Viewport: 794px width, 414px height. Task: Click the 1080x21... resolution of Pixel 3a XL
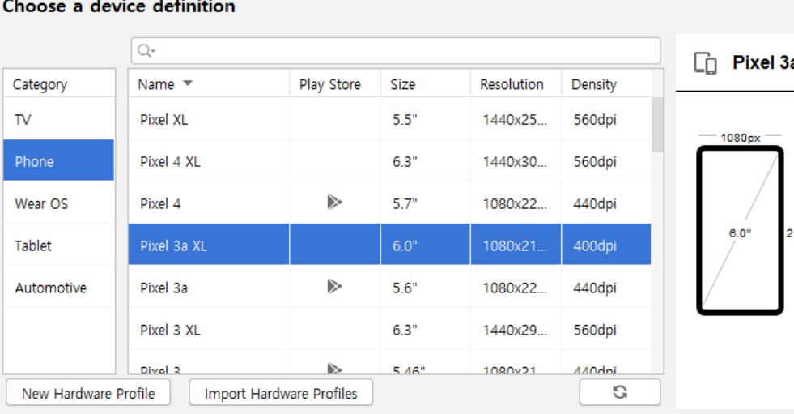point(516,244)
